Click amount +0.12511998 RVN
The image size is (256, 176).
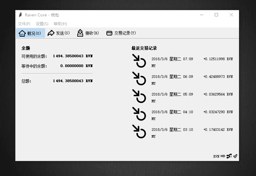pyautogui.click(x=218, y=59)
